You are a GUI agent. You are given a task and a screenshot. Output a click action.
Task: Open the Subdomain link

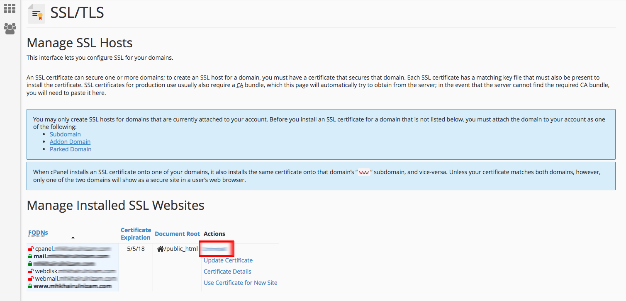coord(65,134)
